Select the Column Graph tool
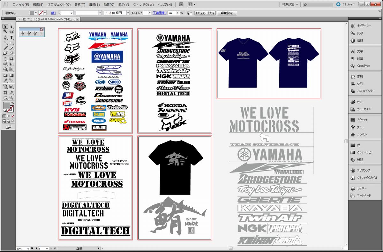The image size is (383, 252). tap(11, 87)
